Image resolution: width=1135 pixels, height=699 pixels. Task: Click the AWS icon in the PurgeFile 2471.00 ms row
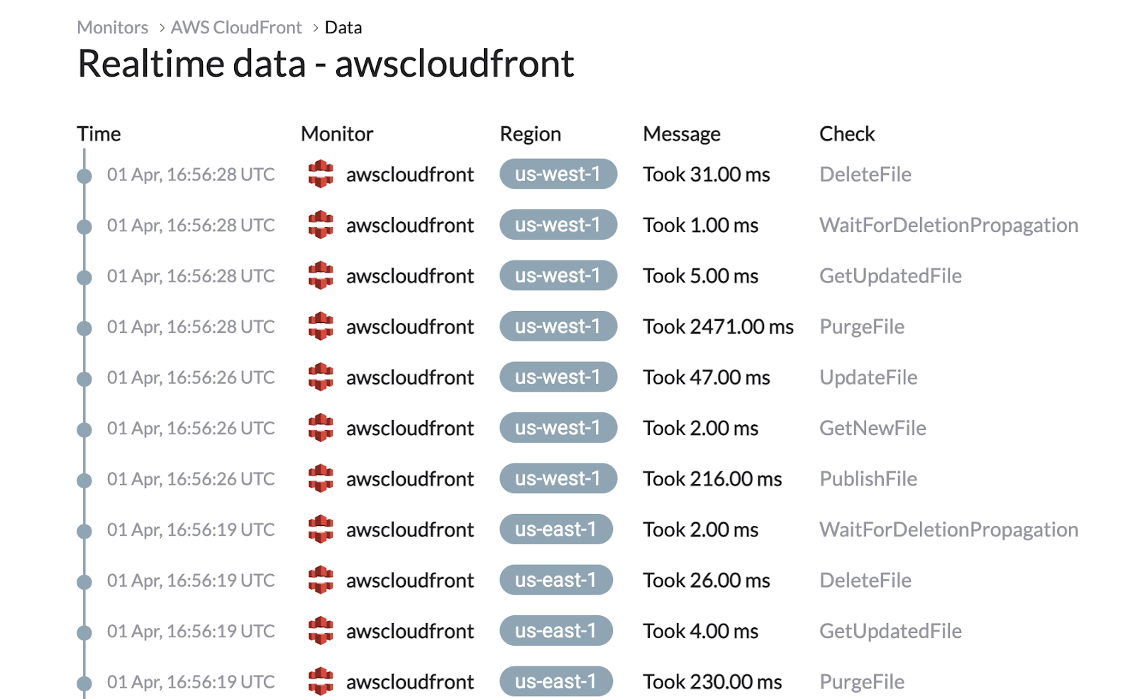point(321,326)
